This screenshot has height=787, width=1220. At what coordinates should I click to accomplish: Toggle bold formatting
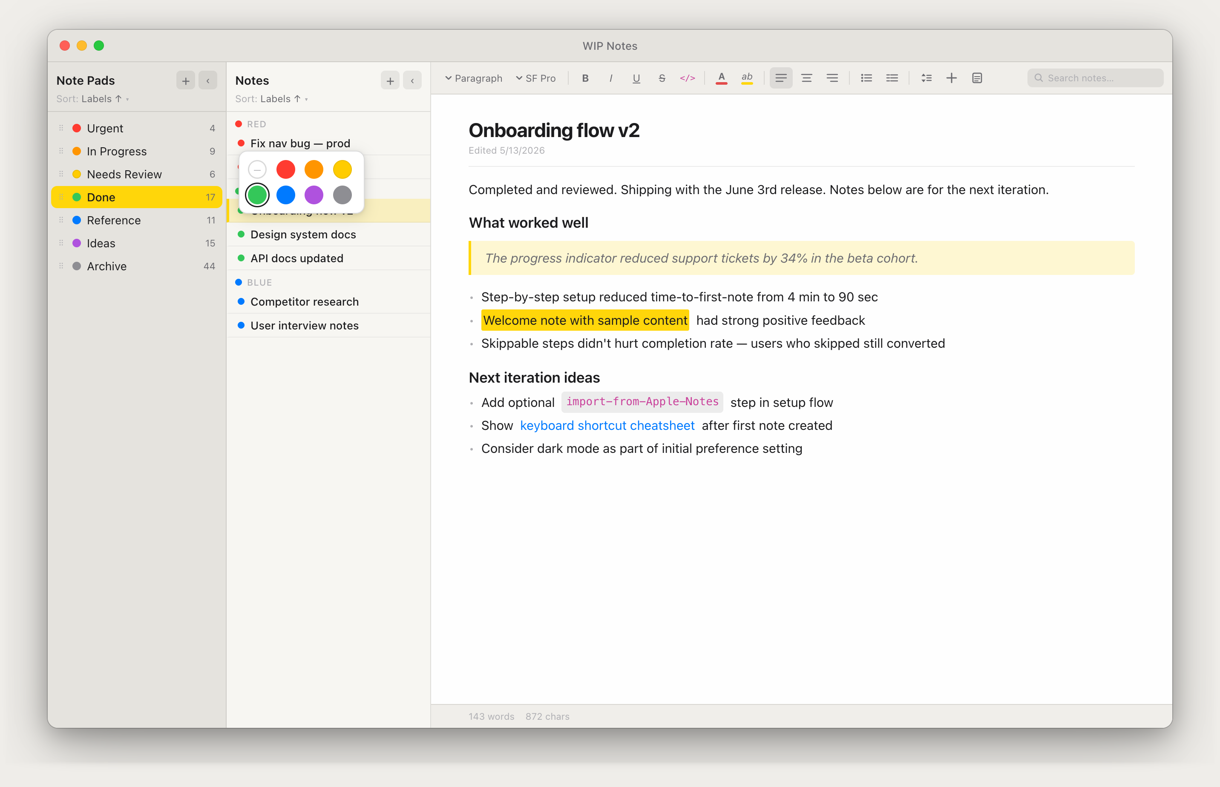point(585,78)
